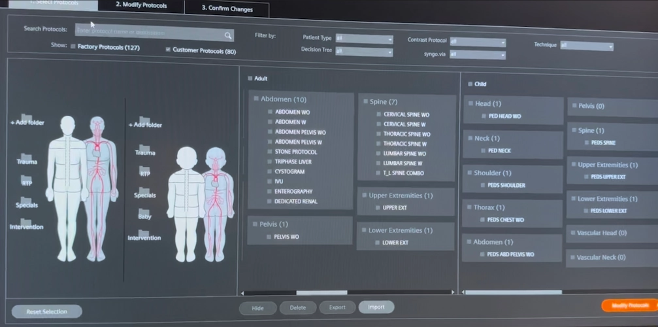Image resolution: width=658 pixels, height=327 pixels.
Task: Select the child body skeleton figure
Action: point(186,205)
